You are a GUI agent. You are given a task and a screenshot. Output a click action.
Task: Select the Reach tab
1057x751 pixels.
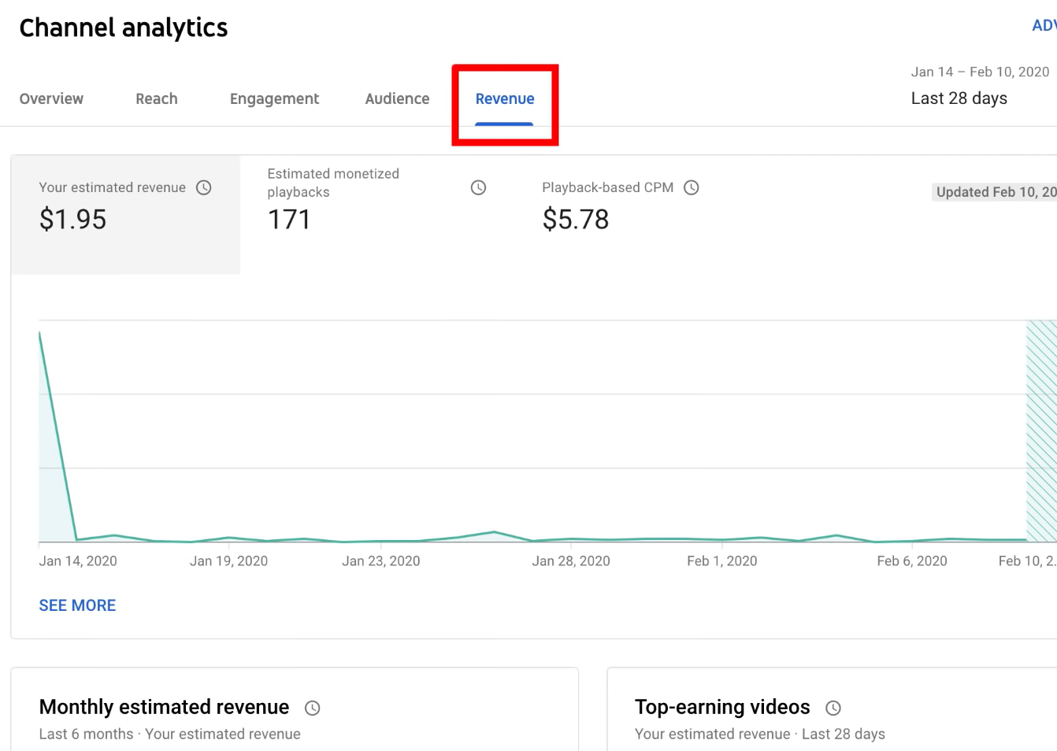[156, 98]
